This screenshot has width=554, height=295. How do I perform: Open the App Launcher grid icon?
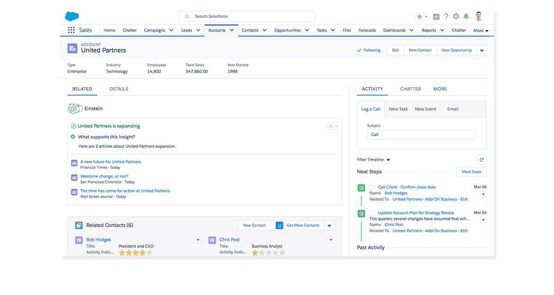71,30
